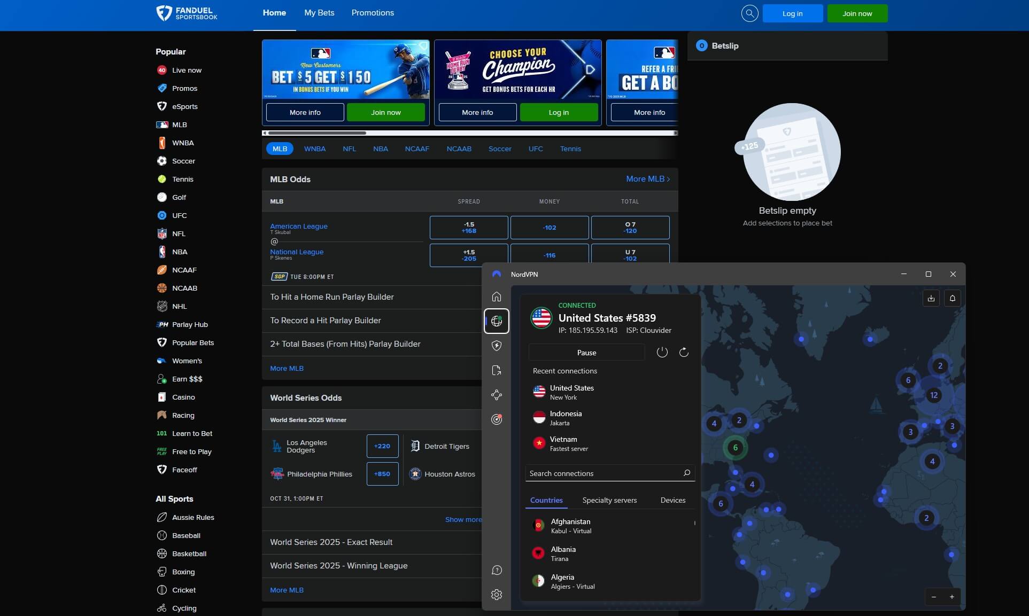Connect to Vietnam Fastest server
1029x616 pixels.
(x=609, y=443)
